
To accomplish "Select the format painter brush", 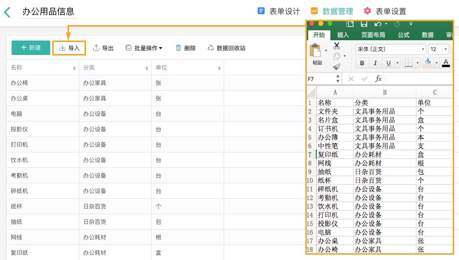I will click(337, 67).
